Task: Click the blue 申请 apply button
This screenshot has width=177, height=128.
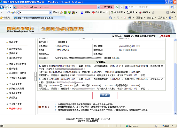Action: [105, 95]
